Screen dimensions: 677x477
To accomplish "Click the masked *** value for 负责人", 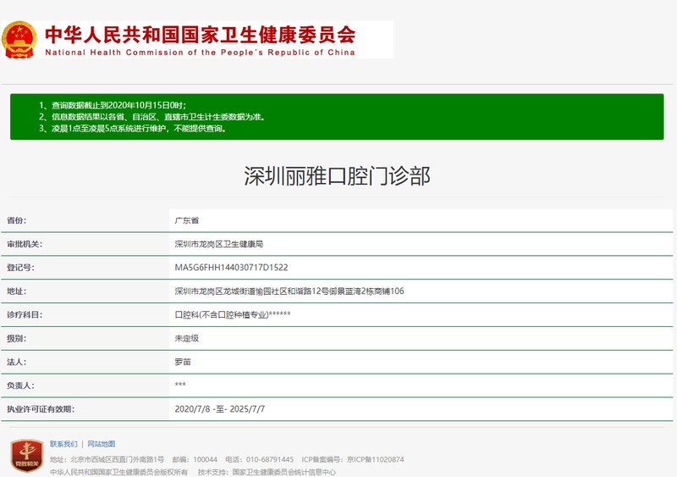I will (180, 385).
